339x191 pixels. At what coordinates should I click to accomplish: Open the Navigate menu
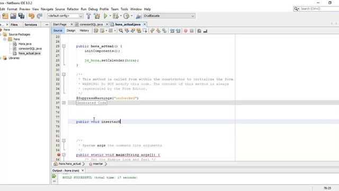[47, 9]
